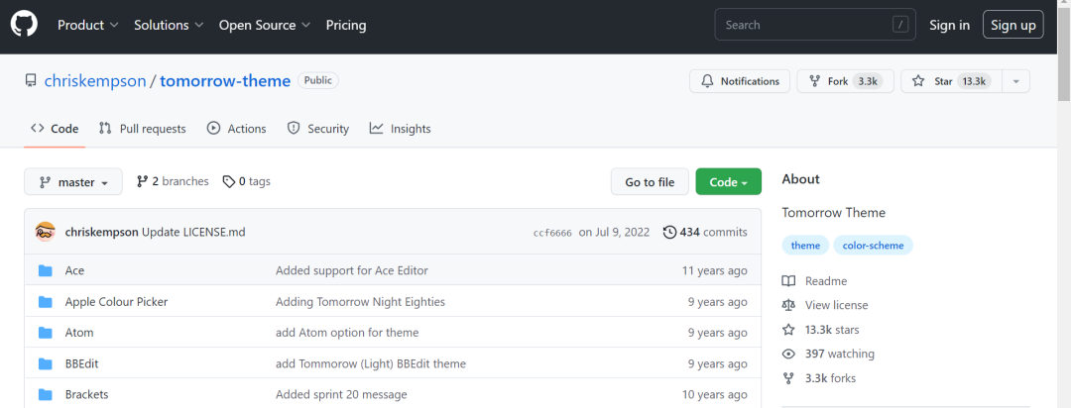
Task: Click the tag icon next to '0 tags'
Action: pos(229,181)
